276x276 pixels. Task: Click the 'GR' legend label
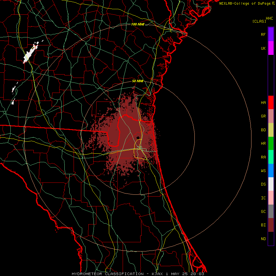263,116
